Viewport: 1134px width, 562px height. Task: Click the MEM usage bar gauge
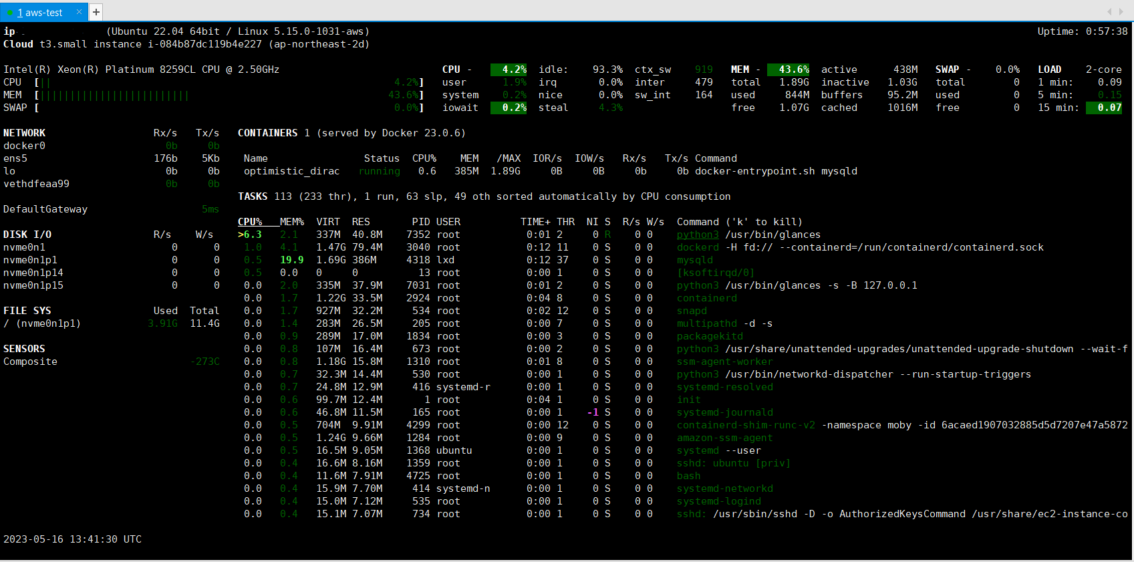pyautogui.click(x=229, y=95)
